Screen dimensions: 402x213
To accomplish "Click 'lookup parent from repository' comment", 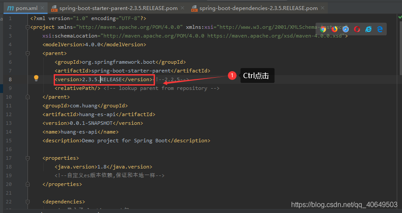I will pos(161,88).
